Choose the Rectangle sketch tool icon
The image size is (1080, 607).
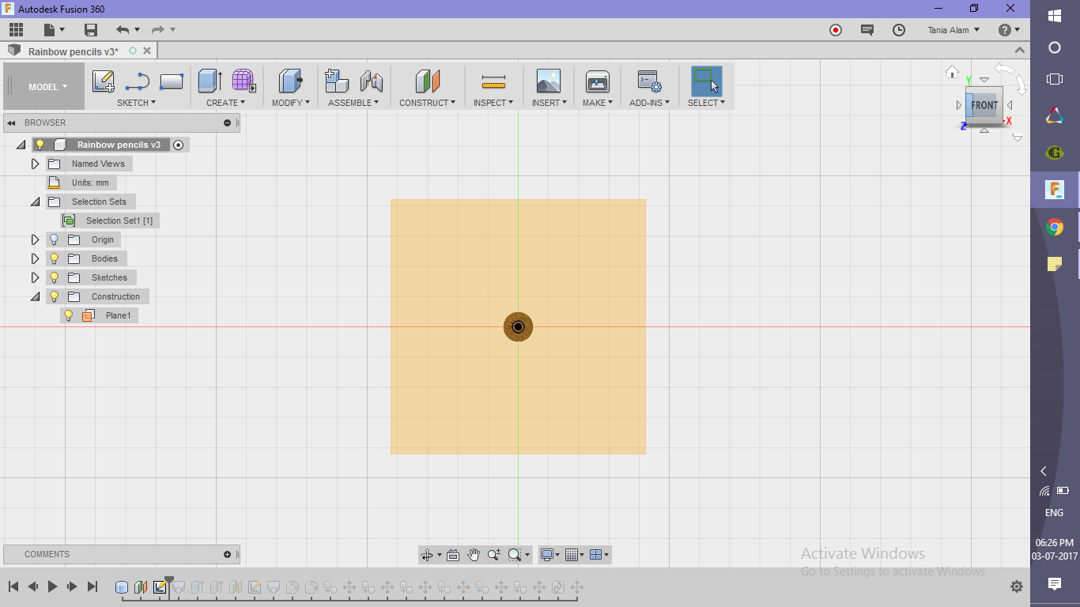(x=172, y=81)
